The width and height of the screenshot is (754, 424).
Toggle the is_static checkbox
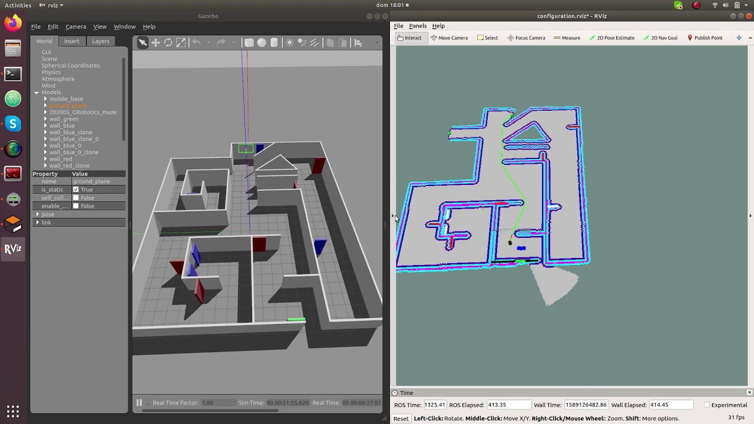(x=75, y=190)
